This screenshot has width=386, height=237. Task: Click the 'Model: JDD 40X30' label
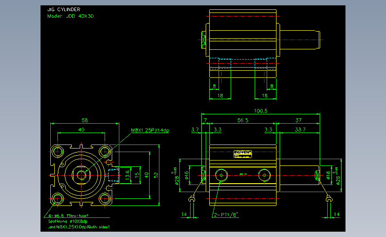tap(70, 16)
